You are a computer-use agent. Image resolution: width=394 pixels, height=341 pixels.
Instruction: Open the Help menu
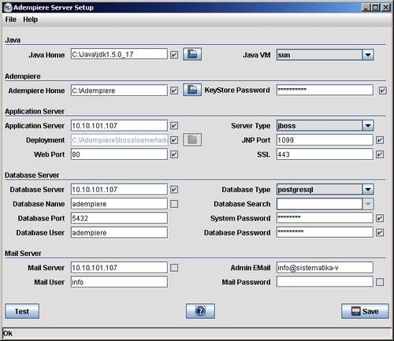coord(30,20)
